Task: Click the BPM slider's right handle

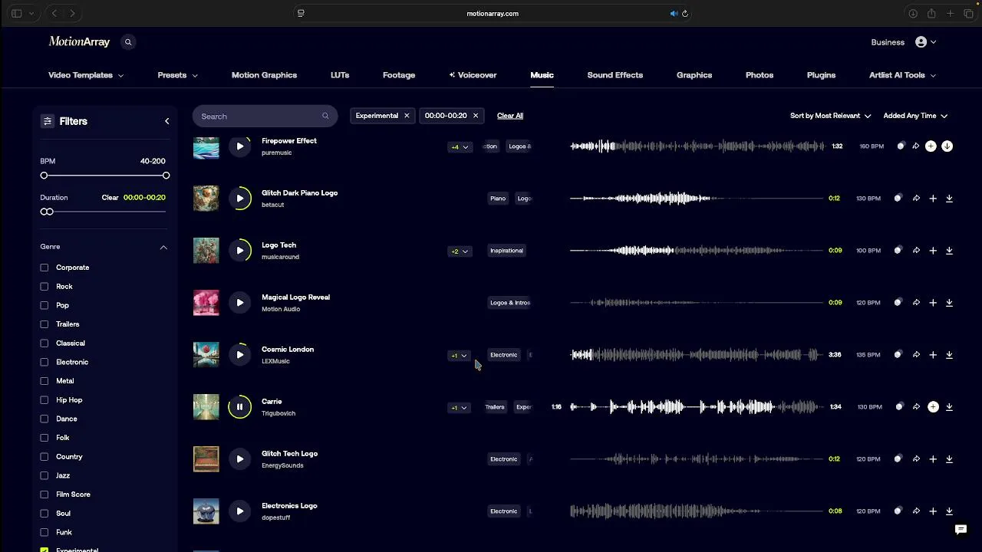Action: [166, 176]
